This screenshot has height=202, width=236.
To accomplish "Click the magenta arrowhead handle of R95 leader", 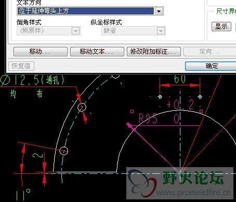I will click(129, 125).
